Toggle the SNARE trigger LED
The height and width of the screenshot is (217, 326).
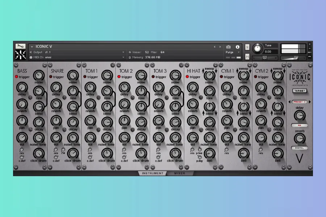[51, 77]
